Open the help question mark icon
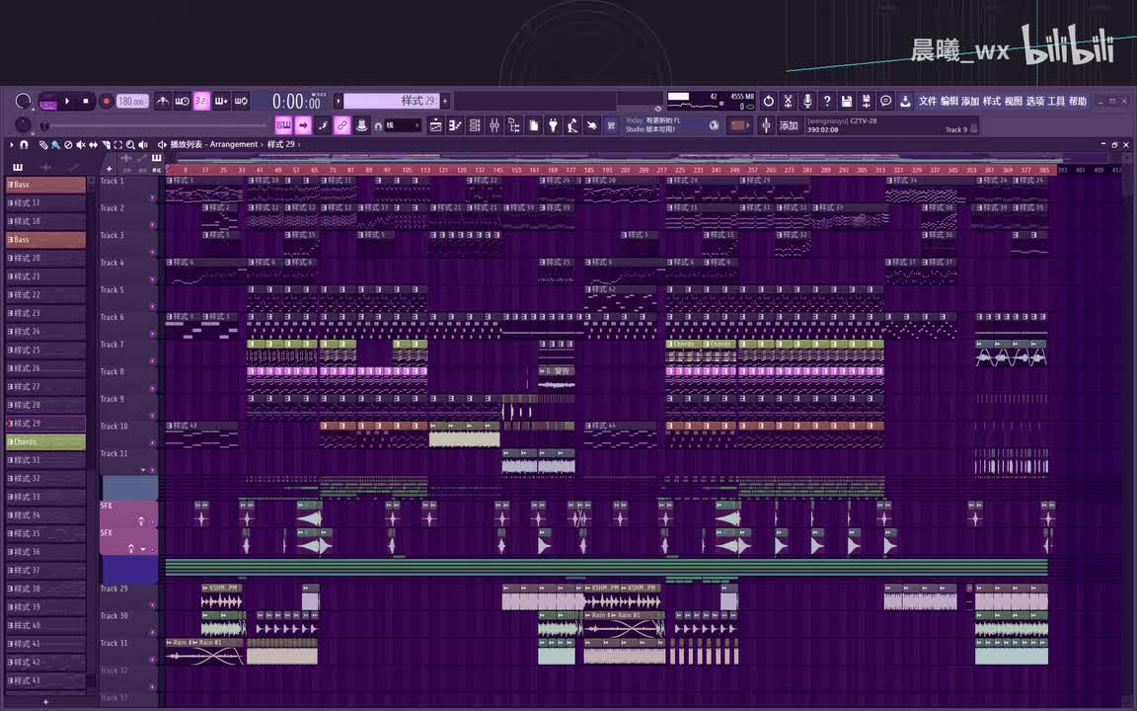The width and height of the screenshot is (1137, 711). point(827,101)
